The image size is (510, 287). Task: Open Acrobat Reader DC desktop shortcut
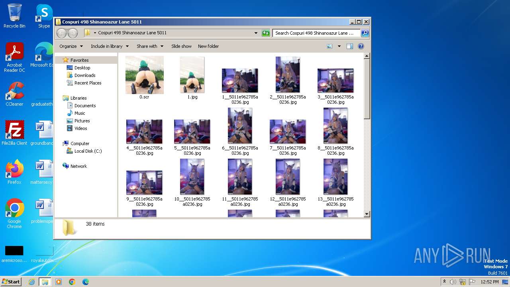(14, 57)
